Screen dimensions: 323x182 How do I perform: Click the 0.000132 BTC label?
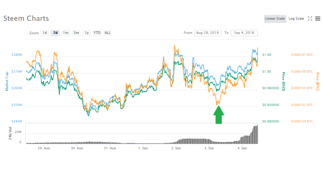point(302,105)
